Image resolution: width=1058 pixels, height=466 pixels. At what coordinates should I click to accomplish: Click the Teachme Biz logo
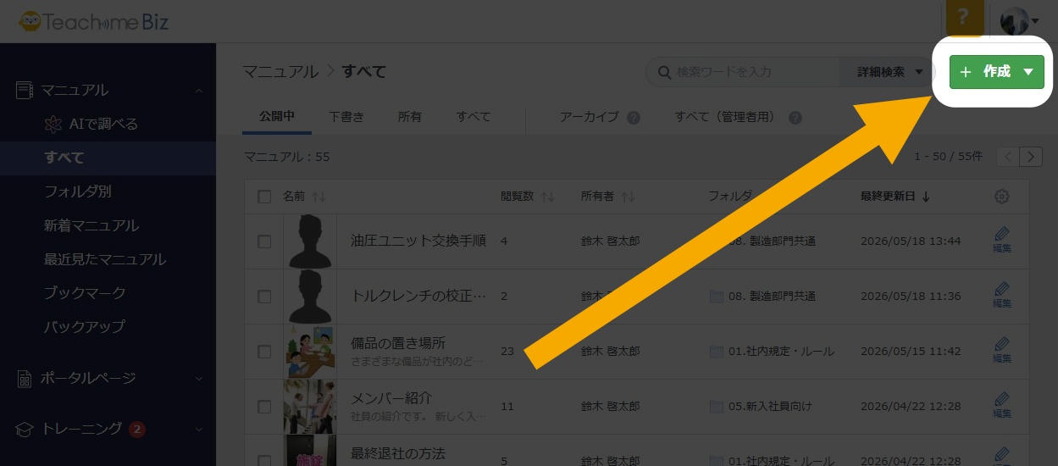point(94,21)
